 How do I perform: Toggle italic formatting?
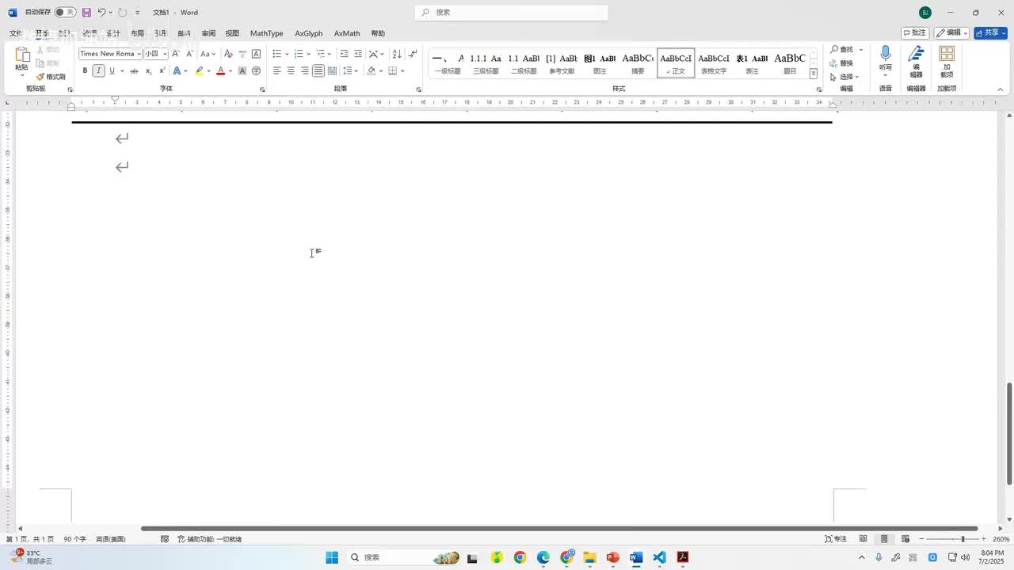pyautogui.click(x=98, y=71)
